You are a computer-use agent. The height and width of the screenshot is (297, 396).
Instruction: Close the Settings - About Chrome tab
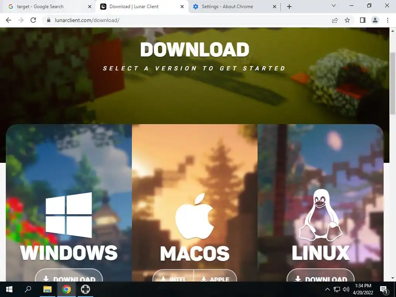275,7
